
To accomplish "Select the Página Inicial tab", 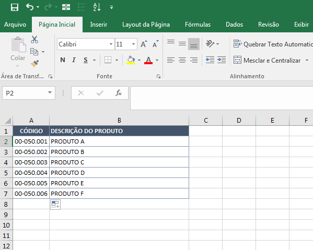I will click(x=57, y=25).
